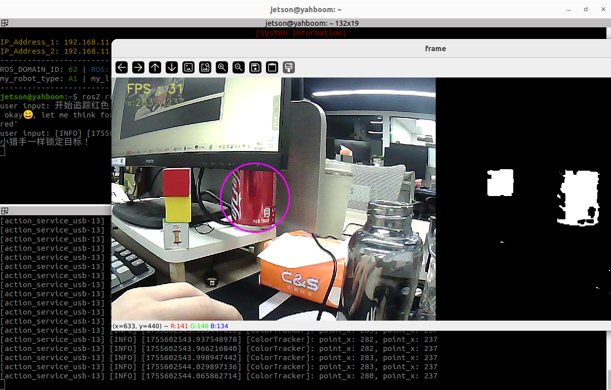
Task: Save the current frame with the floppy disk icon
Action: click(255, 67)
